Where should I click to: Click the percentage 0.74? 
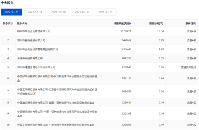(x=161, y=78)
